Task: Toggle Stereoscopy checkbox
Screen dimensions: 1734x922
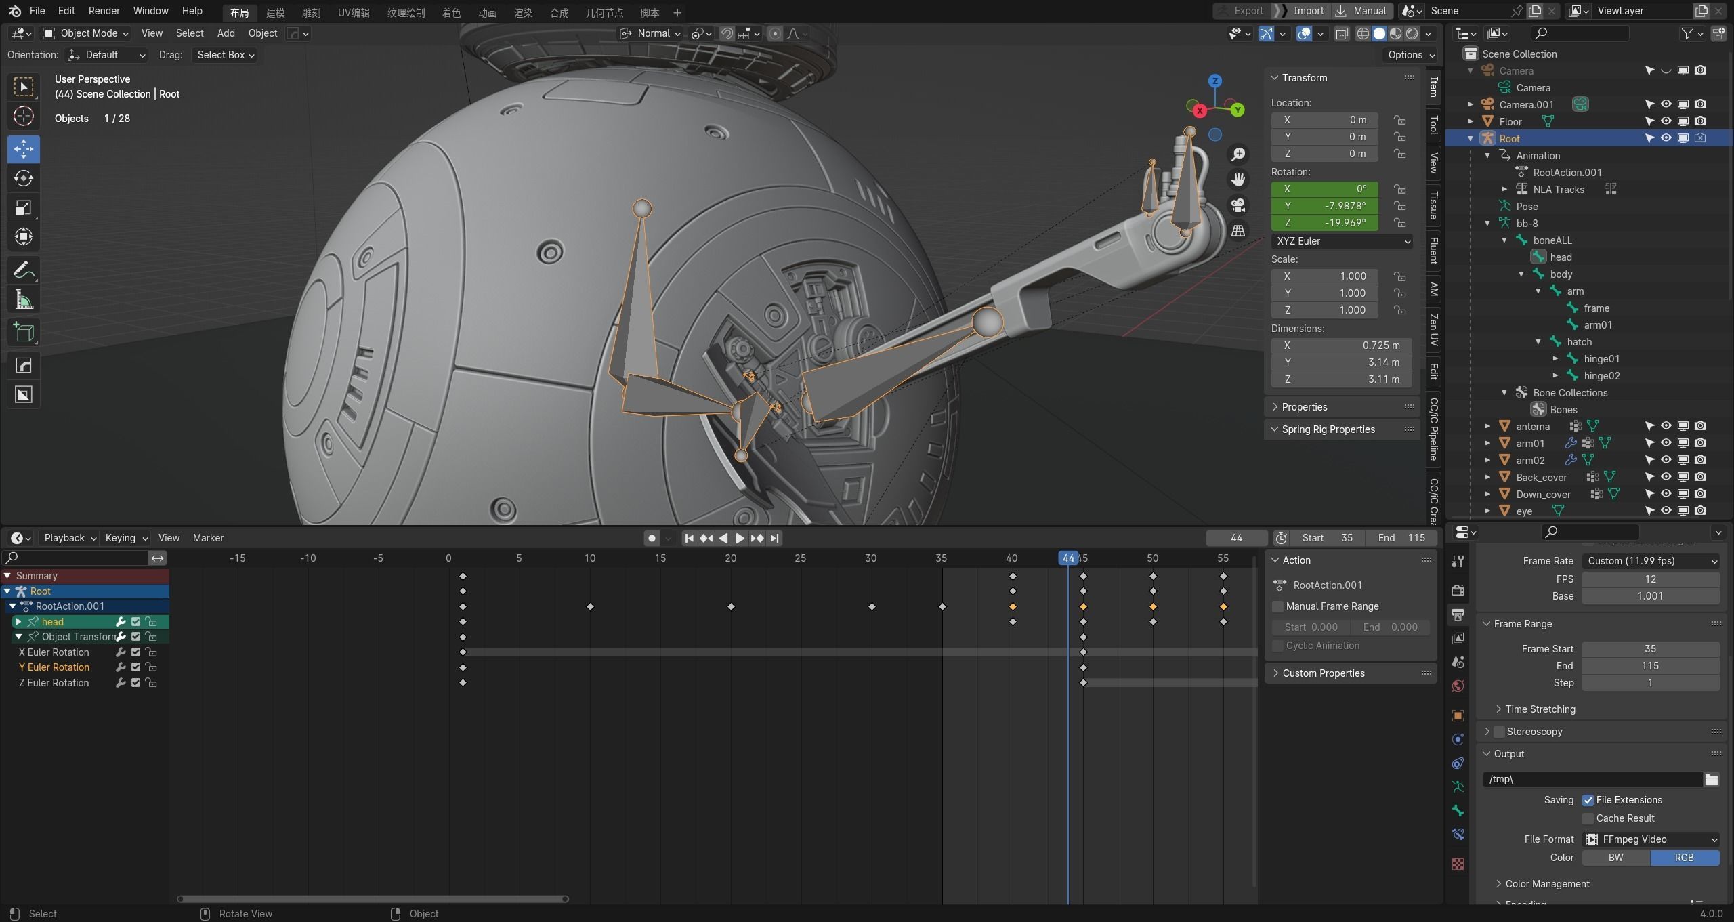Action: pyautogui.click(x=1499, y=732)
